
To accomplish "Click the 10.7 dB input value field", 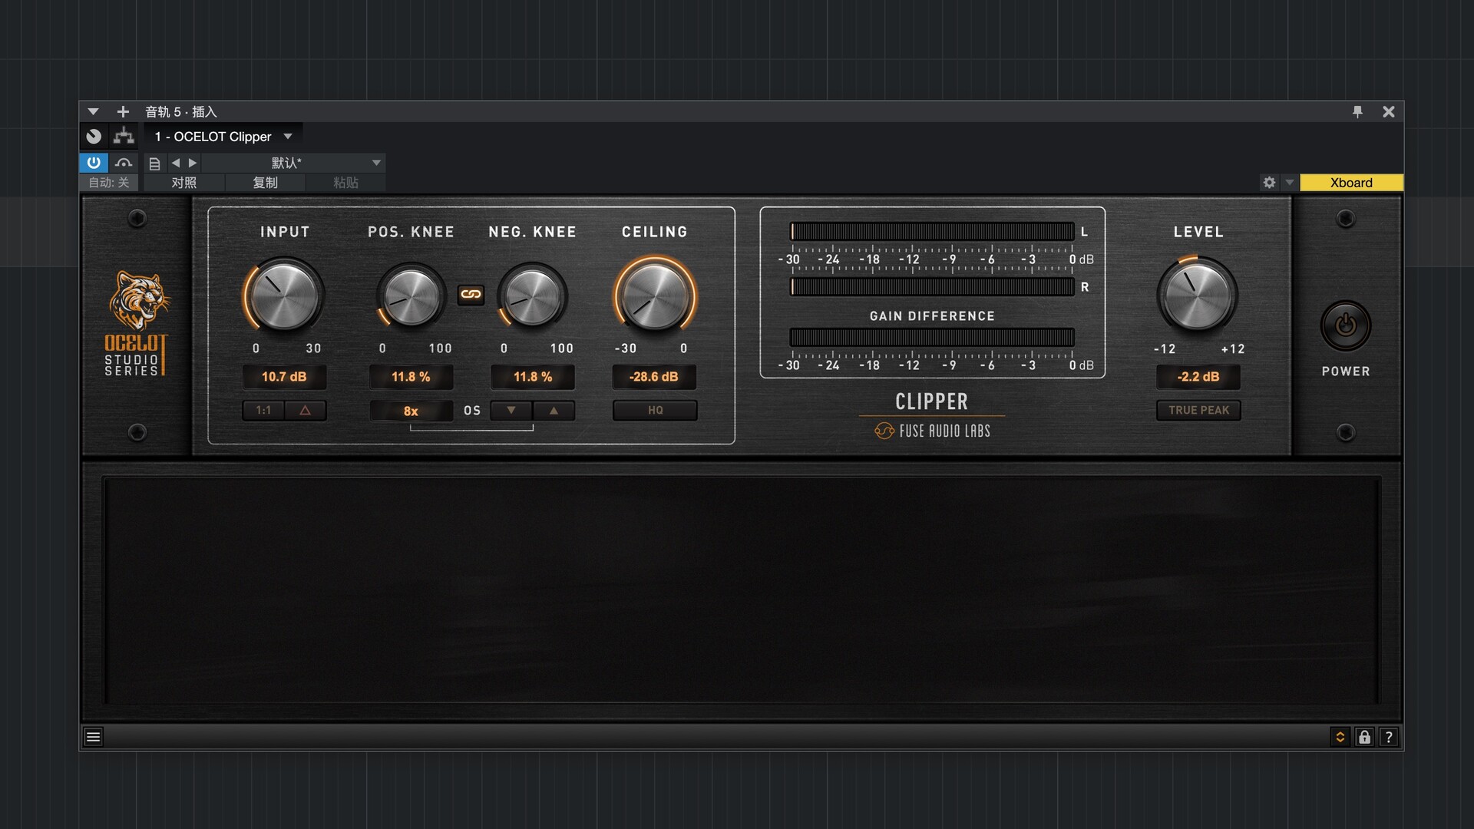I will coord(284,377).
